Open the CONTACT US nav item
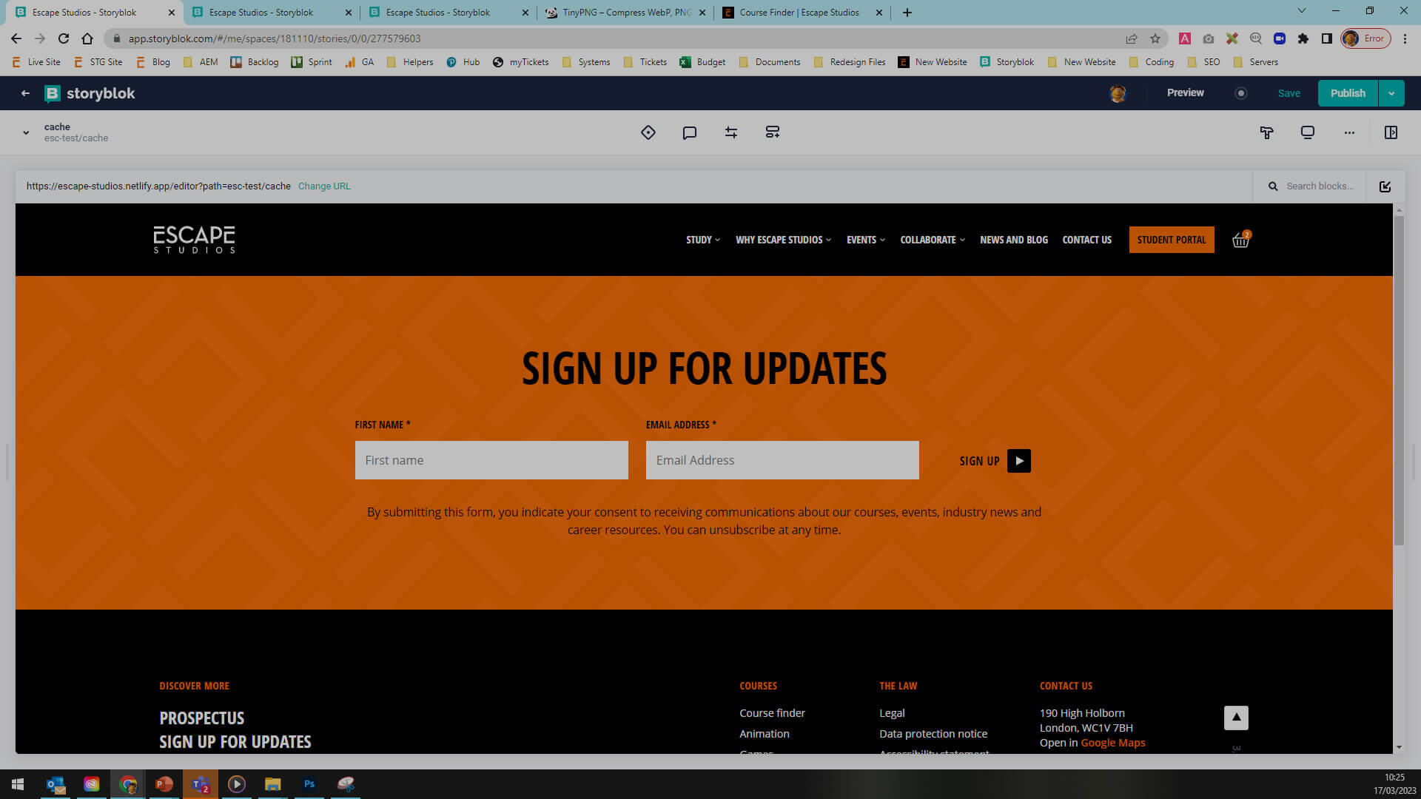Image resolution: width=1421 pixels, height=799 pixels. tap(1086, 240)
